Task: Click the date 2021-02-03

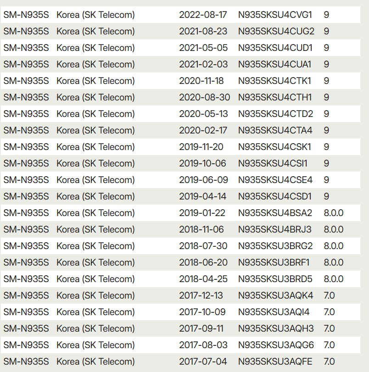Action: (x=203, y=64)
